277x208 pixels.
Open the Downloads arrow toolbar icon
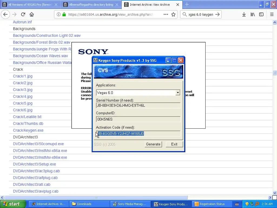click(244, 15)
